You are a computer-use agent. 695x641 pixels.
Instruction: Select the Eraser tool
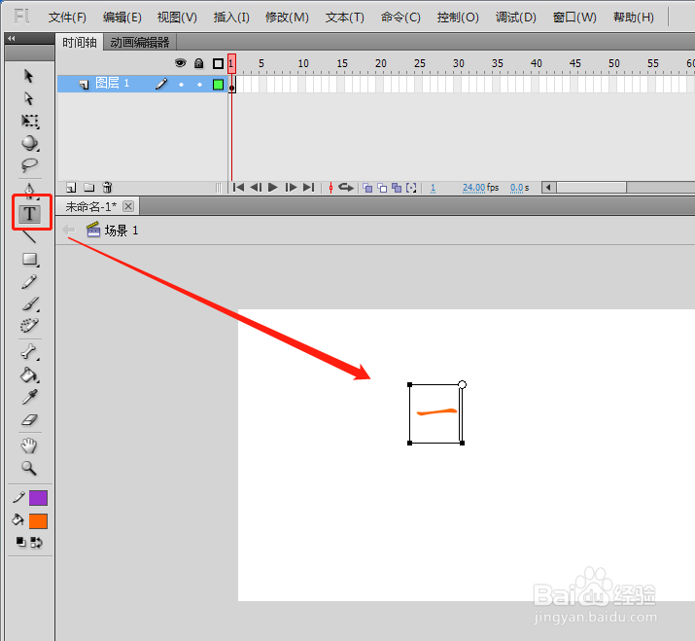tap(30, 419)
